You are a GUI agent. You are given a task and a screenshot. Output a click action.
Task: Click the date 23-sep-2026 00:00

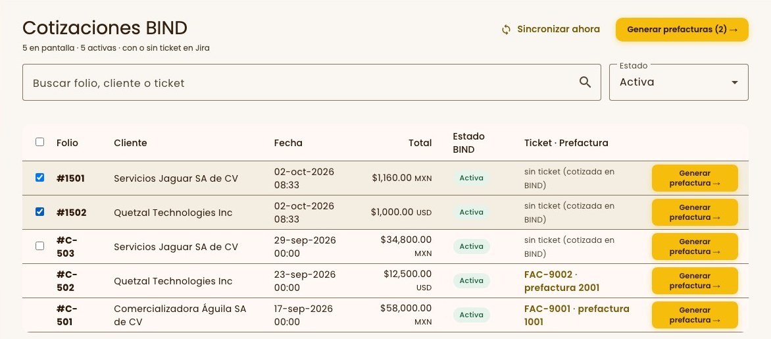click(x=305, y=281)
